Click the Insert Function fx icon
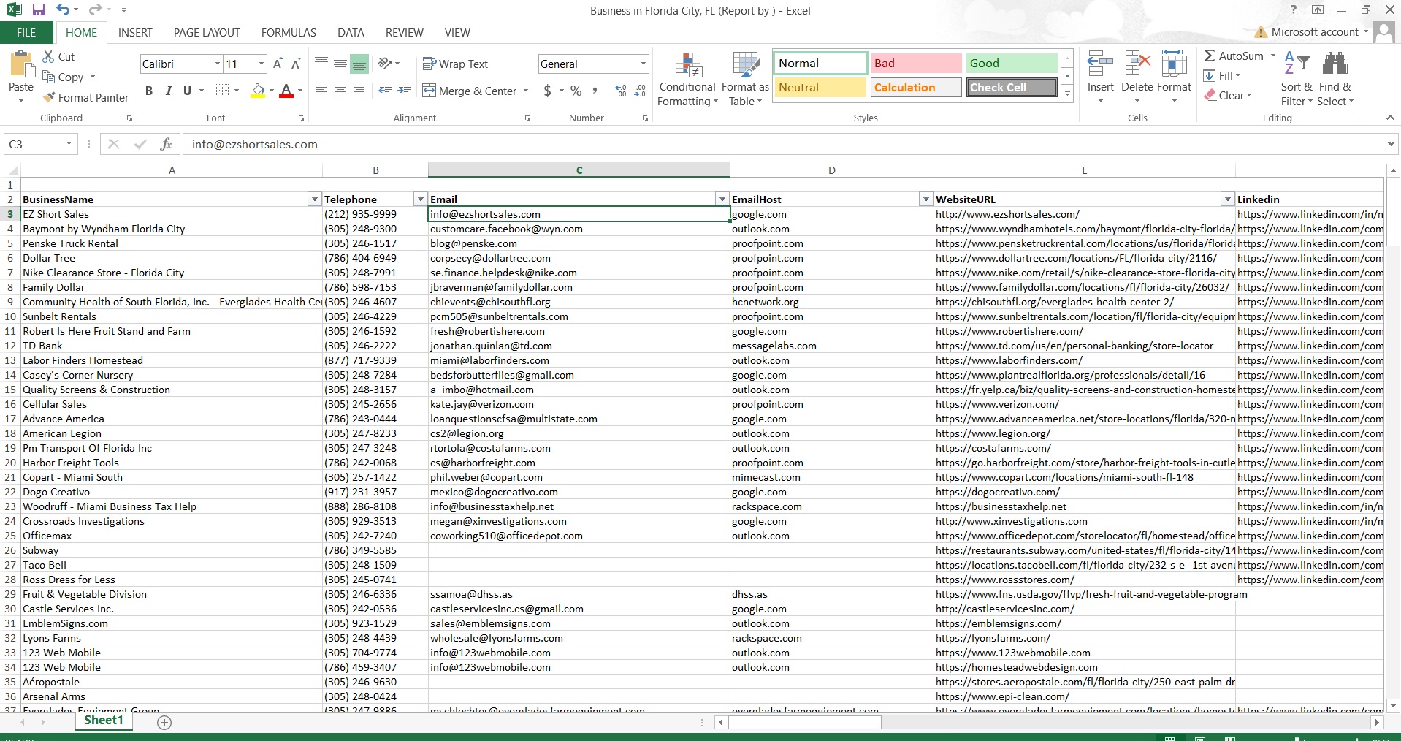The image size is (1401, 741). pos(167,144)
